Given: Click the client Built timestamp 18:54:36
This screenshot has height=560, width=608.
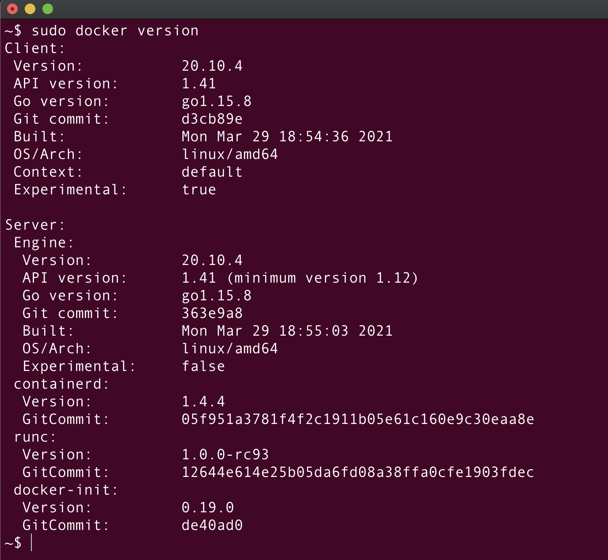Looking at the screenshot, I should coord(314,136).
